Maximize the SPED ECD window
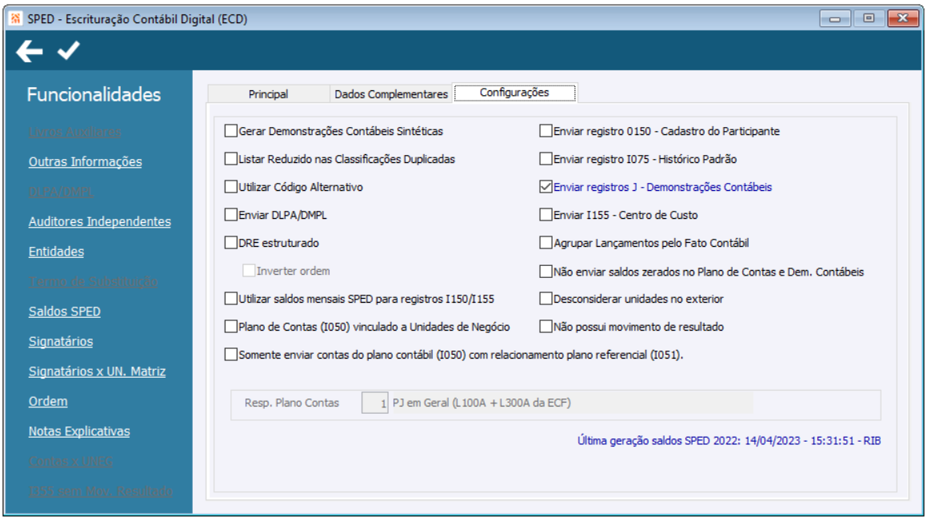 coord(869,18)
